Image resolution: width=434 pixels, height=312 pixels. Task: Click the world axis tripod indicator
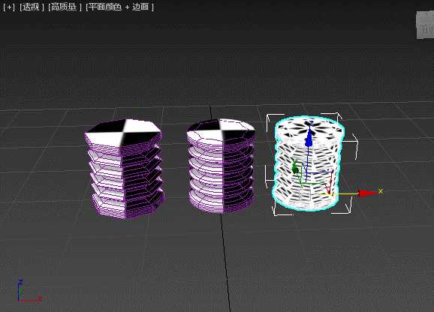pyautogui.click(x=28, y=292)
